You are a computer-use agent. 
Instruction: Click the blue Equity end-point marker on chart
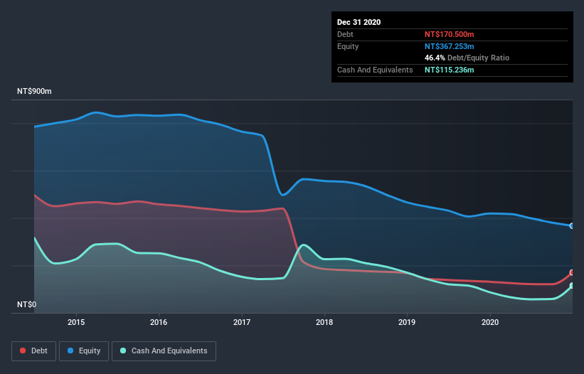coord(572,226)
